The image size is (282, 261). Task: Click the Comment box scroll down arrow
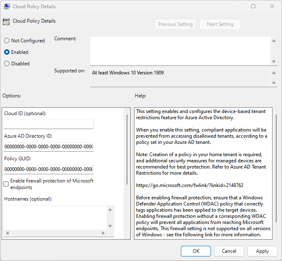(x=274, y=61)
